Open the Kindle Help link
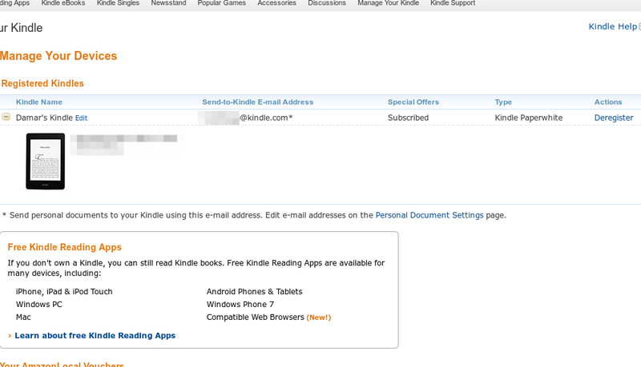Image resolution: width=641 pixels, height=367 pixels. click(612, 26)
